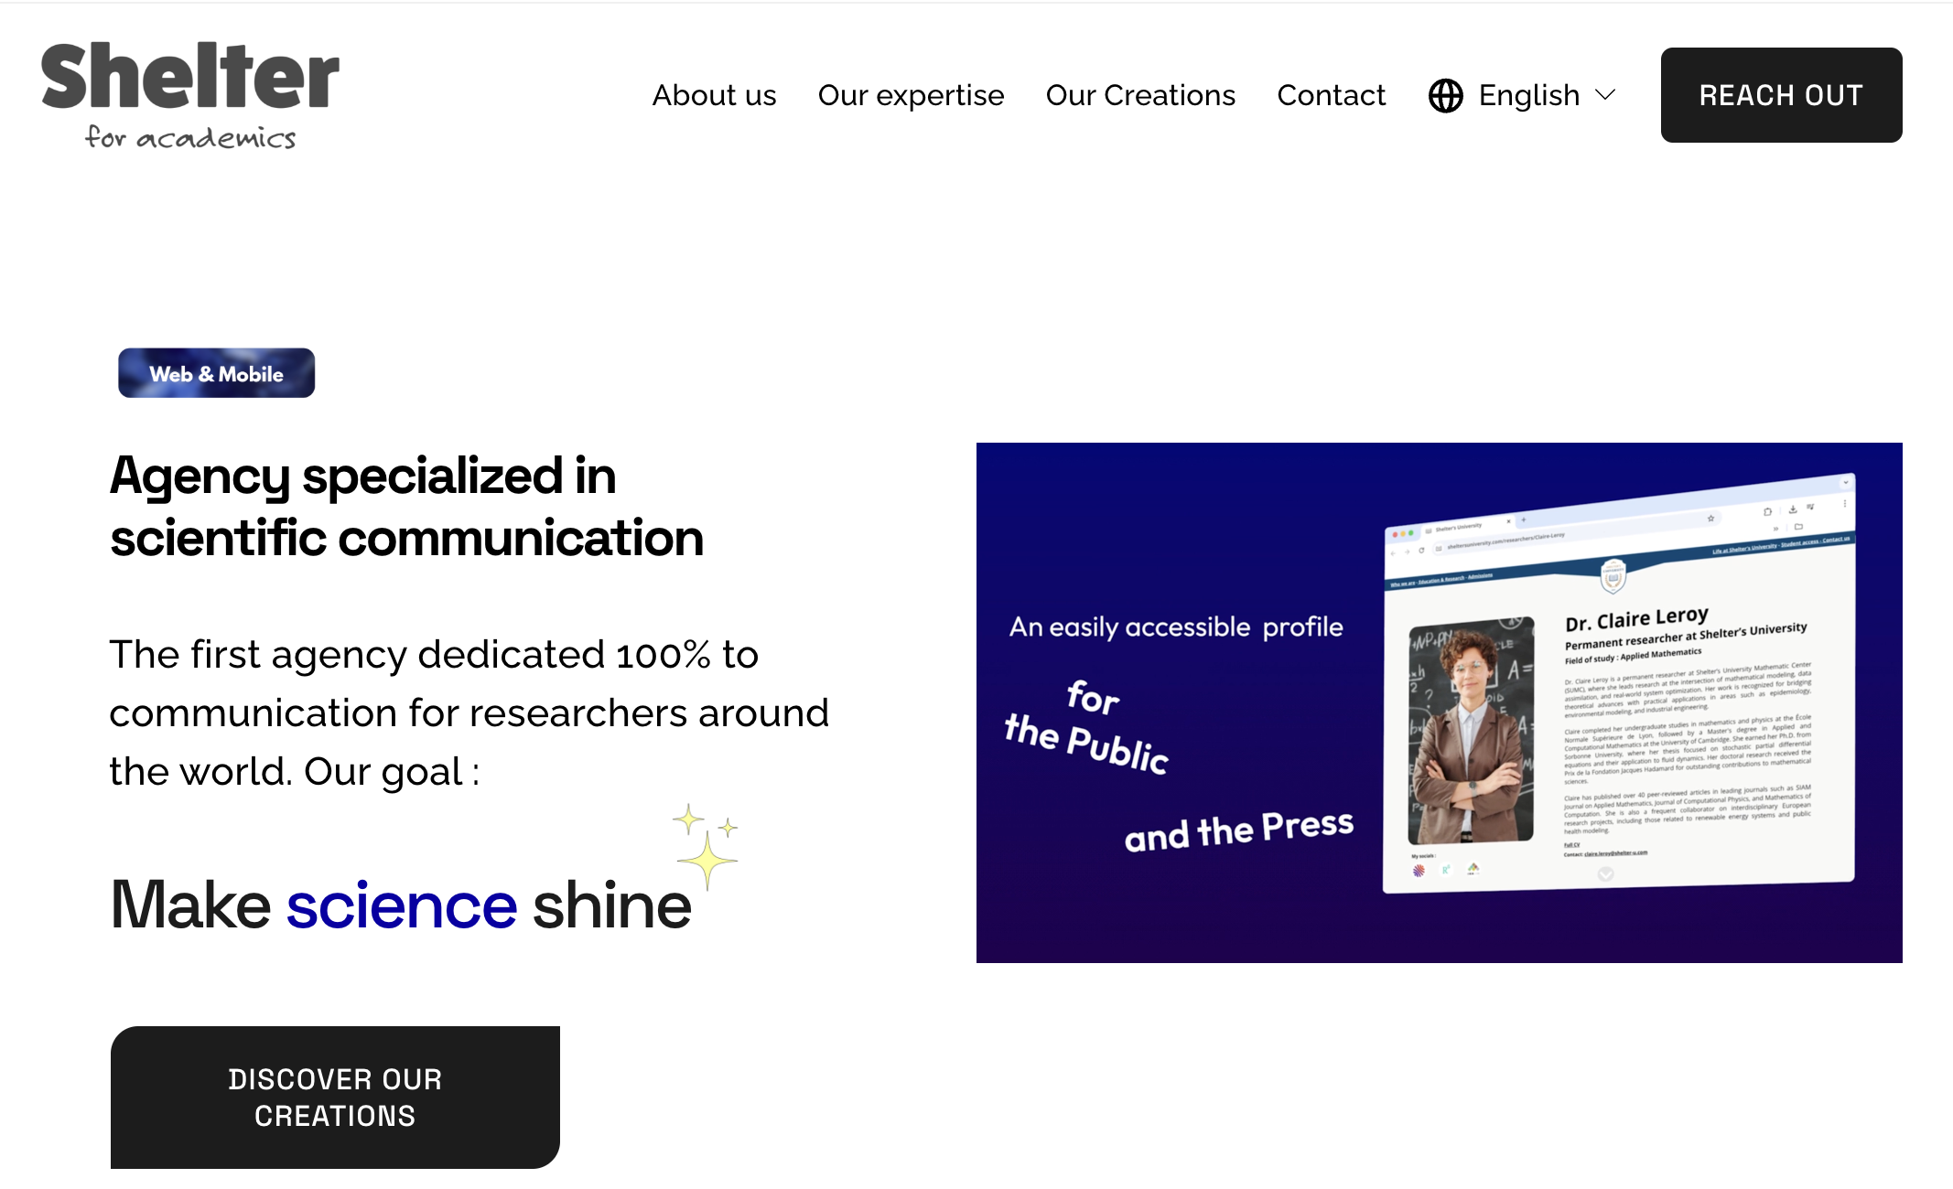
Task: Click ResearchGate social icon under researcher photo
Action: pos(1446,869)
